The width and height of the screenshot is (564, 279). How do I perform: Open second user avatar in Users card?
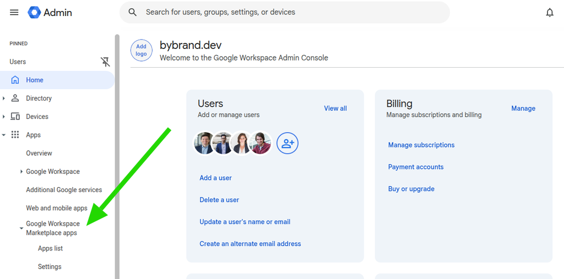click(x=223, y=143)
